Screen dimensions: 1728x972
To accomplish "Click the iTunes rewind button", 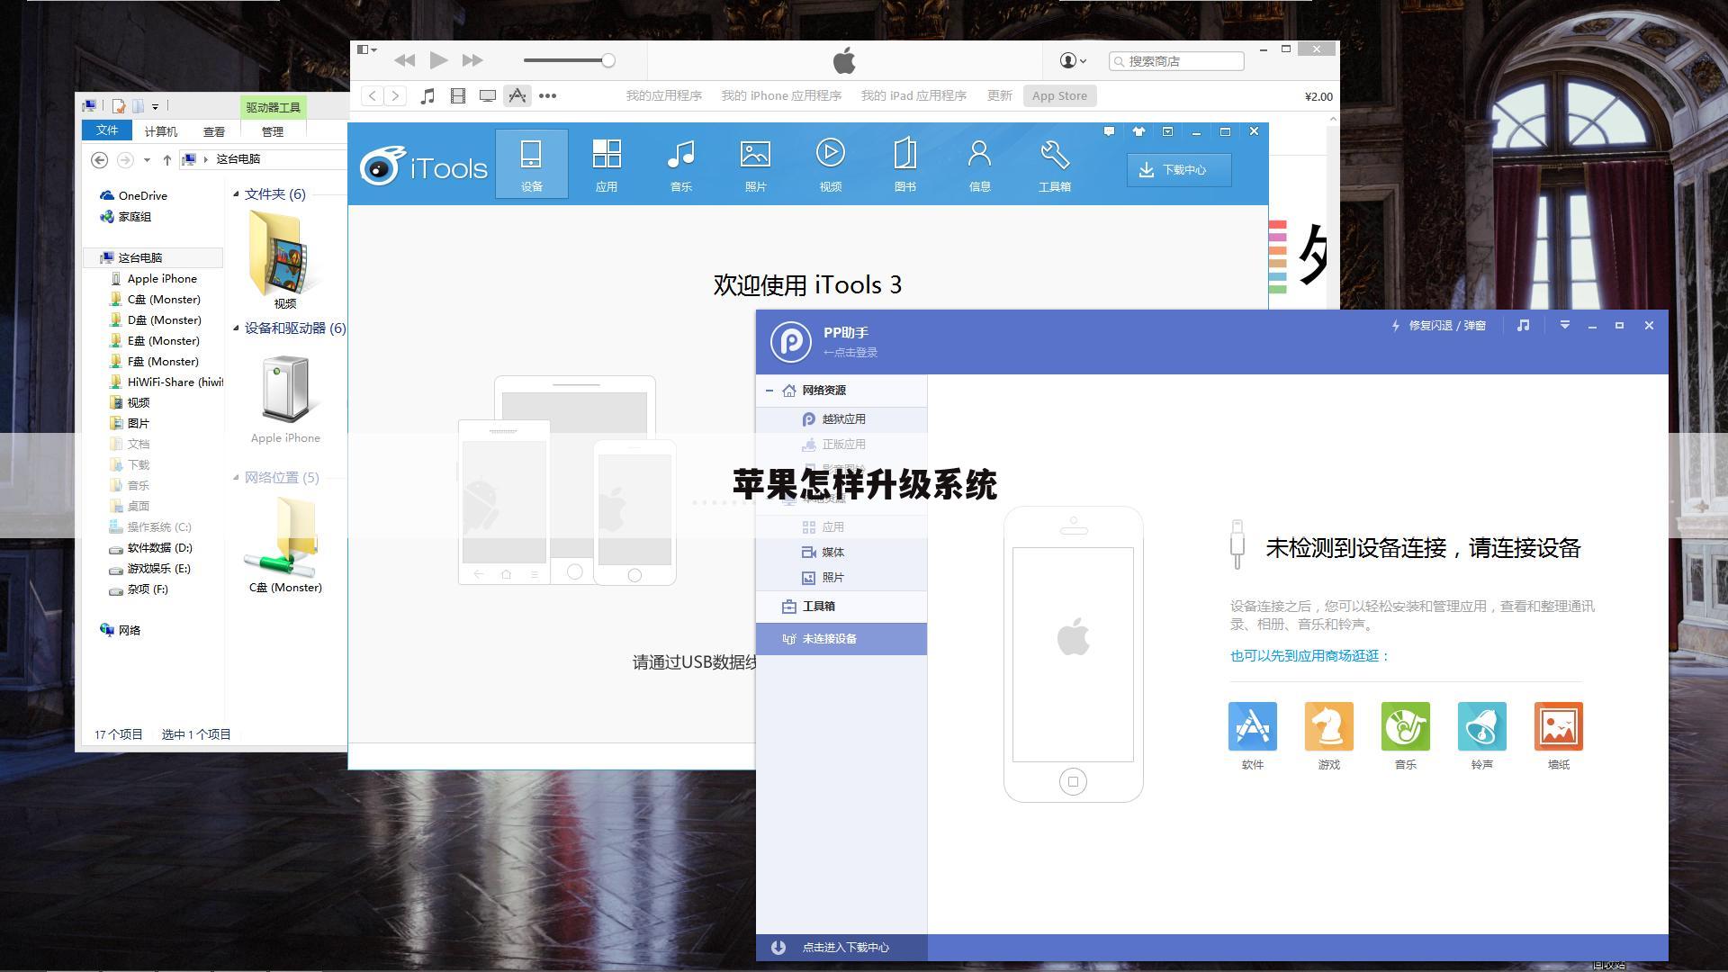I will 404,60.
